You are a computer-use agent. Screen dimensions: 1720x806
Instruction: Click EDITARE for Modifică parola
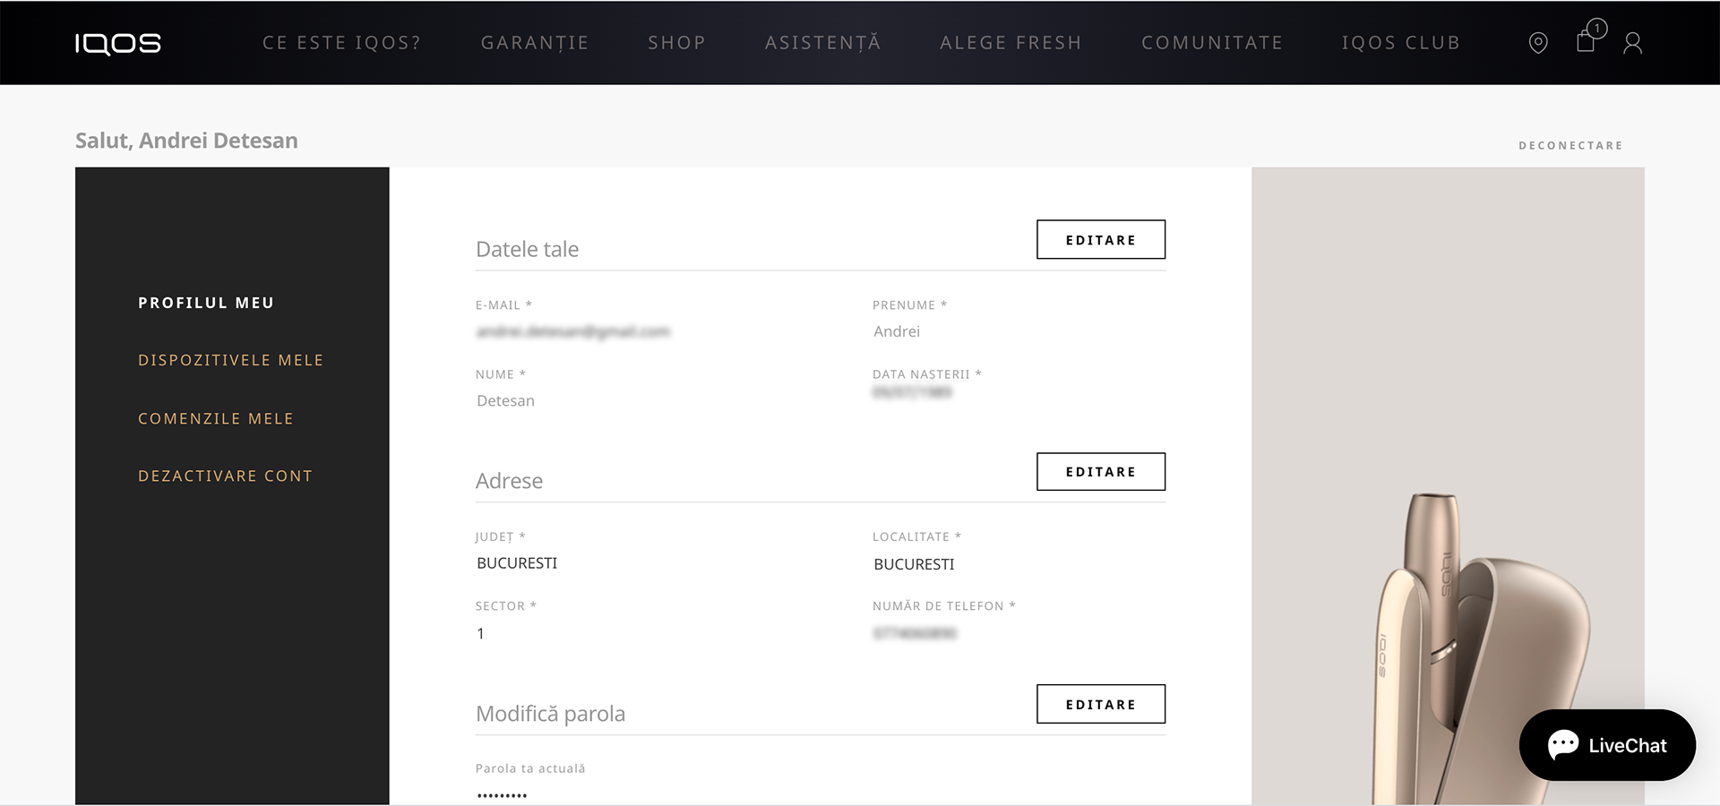pyautogui.click(x=1101, y=704)
